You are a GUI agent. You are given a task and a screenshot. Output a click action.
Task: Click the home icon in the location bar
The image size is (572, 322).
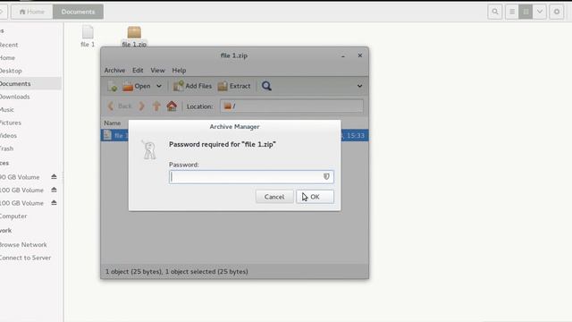coord(172,106)
